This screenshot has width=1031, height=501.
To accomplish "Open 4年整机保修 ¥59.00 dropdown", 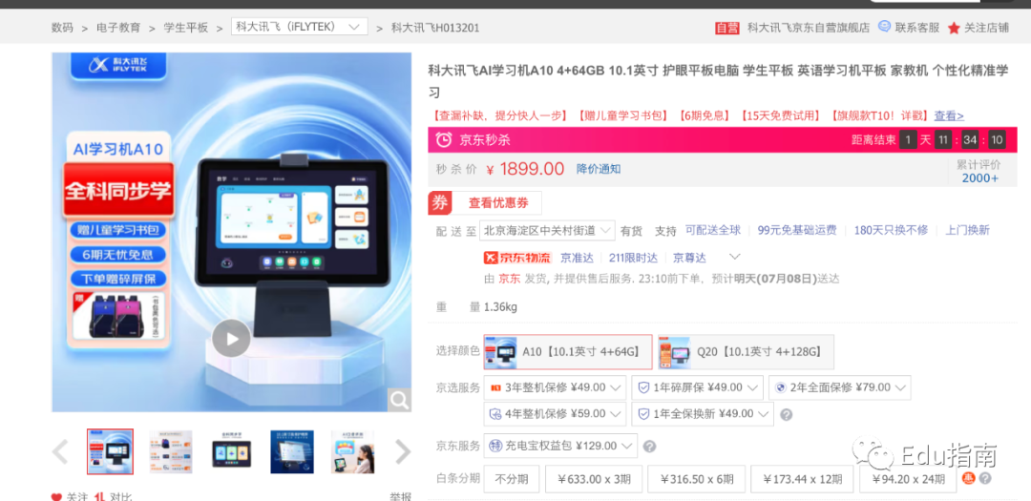I will click(x=555, y=413).
